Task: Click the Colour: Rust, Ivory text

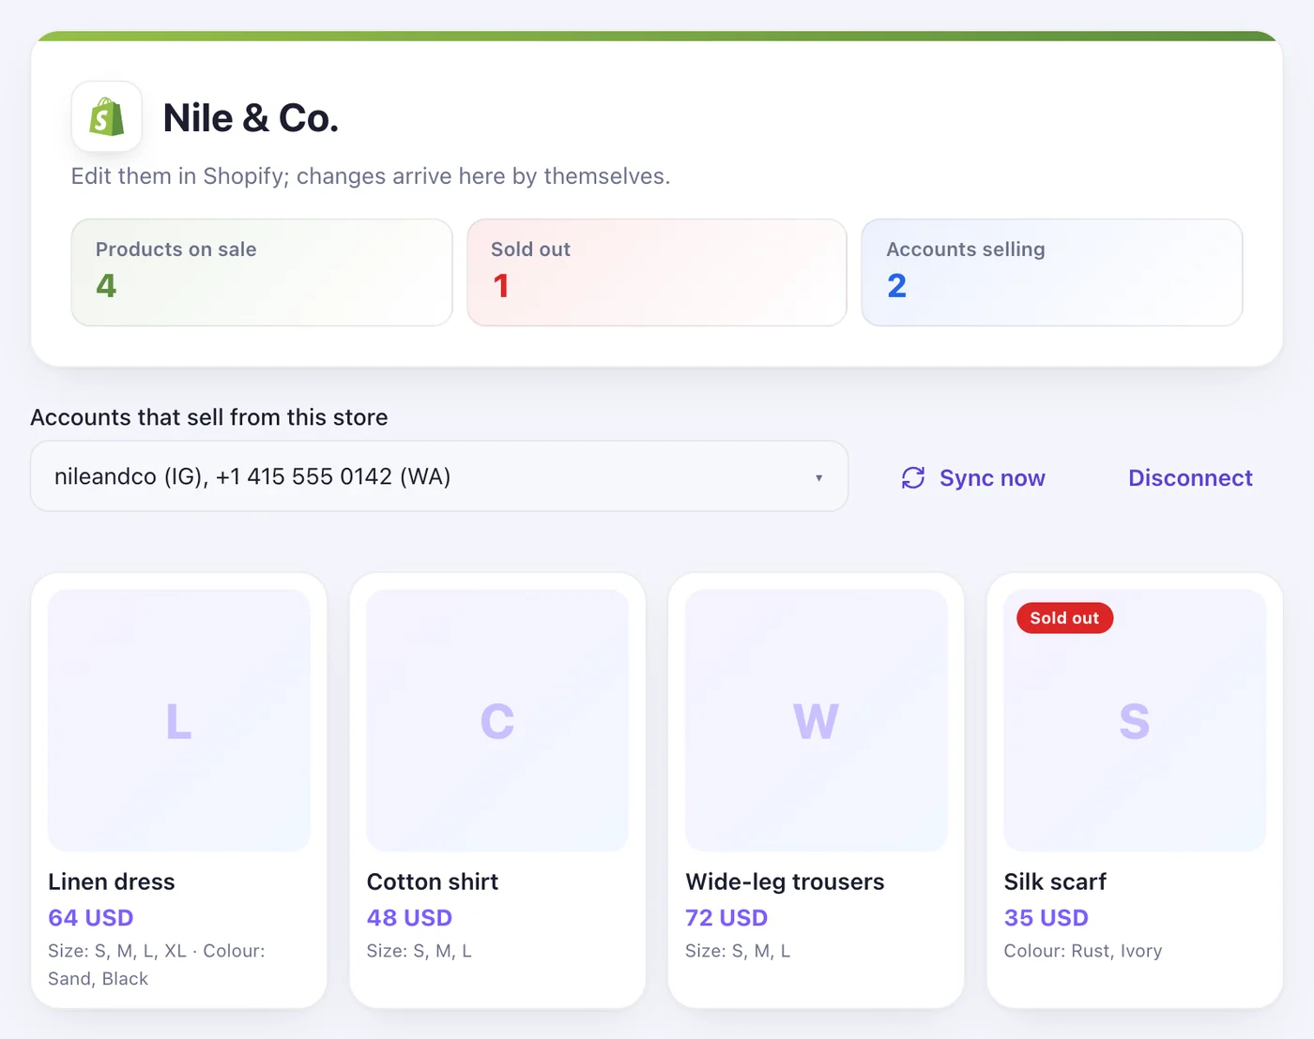Action: (x=1083, y=951)
